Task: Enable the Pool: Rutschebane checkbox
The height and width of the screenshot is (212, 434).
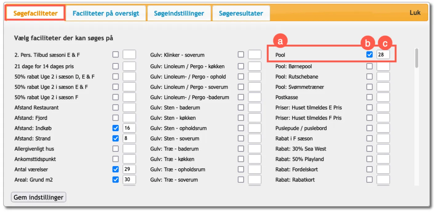Action: (x=369, y=76)
